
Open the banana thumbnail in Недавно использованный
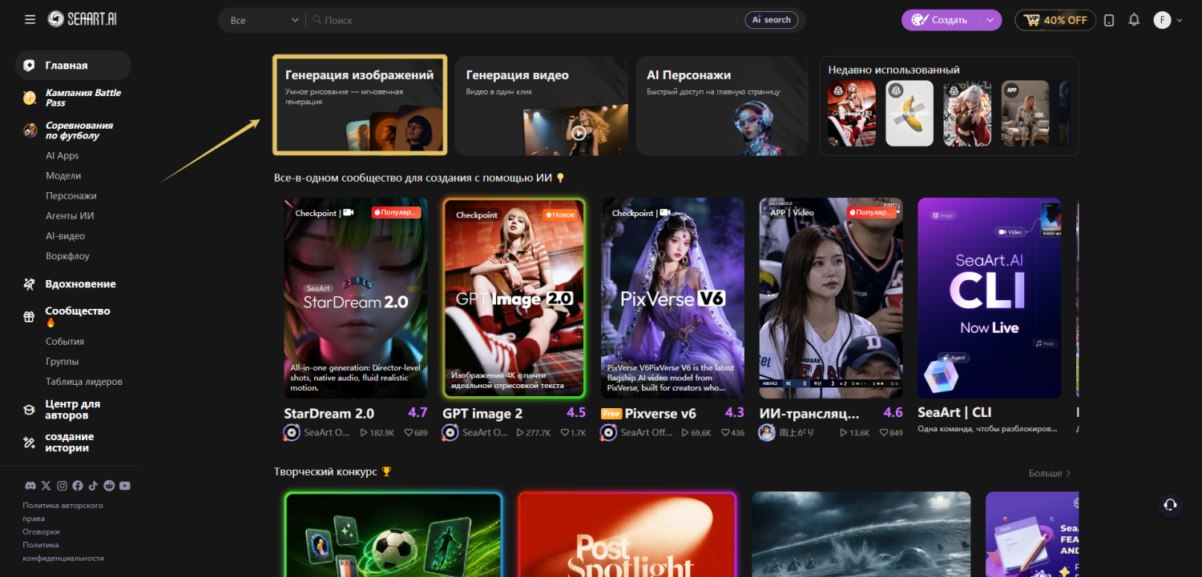(x=910, y=113)
